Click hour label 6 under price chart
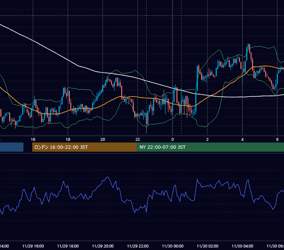The width and height of the screenshot is (284, 250). point(277,140)
